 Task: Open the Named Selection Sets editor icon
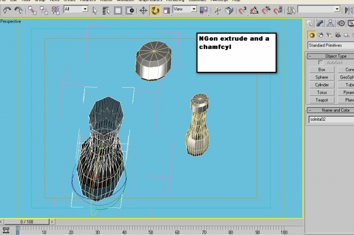291,11
